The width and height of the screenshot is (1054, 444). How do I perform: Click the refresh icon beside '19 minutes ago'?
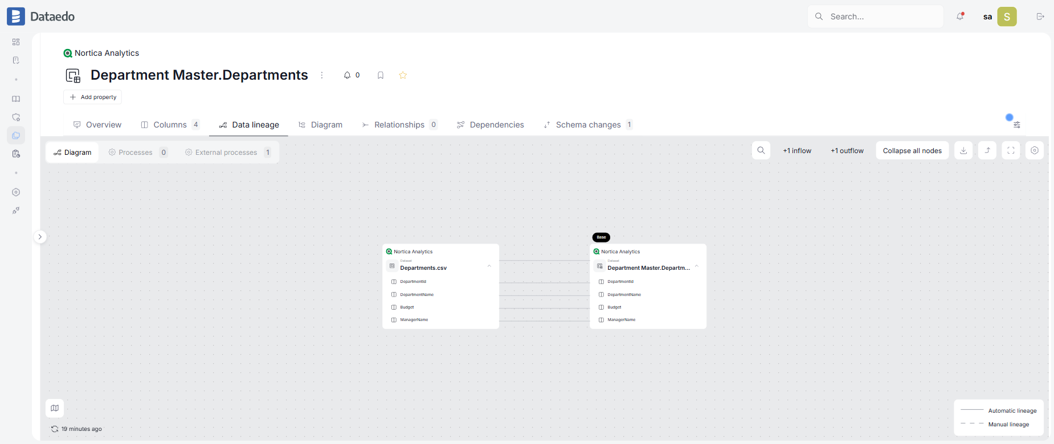pos(55,429)
